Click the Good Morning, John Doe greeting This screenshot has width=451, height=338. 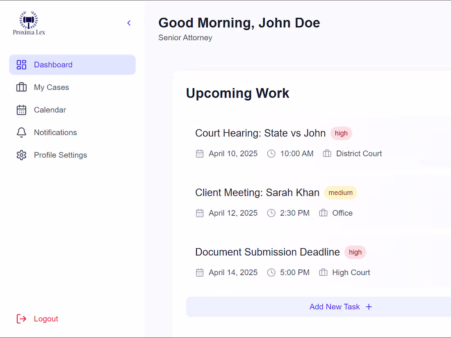point(239,23)
